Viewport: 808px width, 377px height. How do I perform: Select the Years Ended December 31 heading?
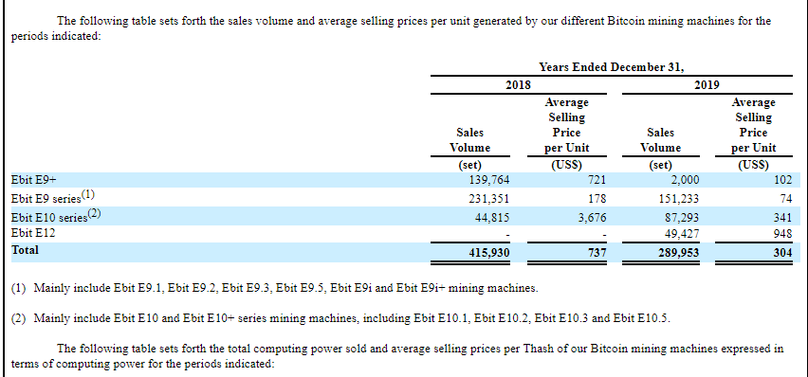tap(611, 67)
